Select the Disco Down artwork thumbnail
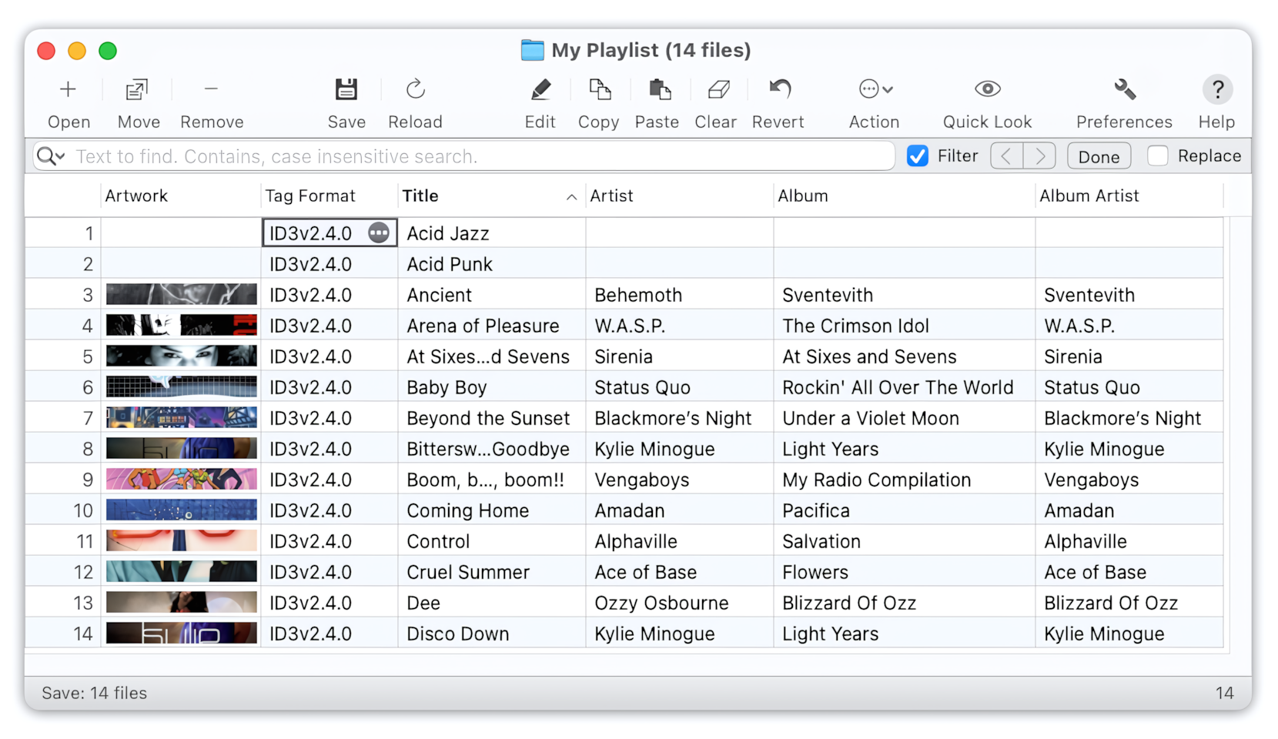 click(x=181, y=633)
